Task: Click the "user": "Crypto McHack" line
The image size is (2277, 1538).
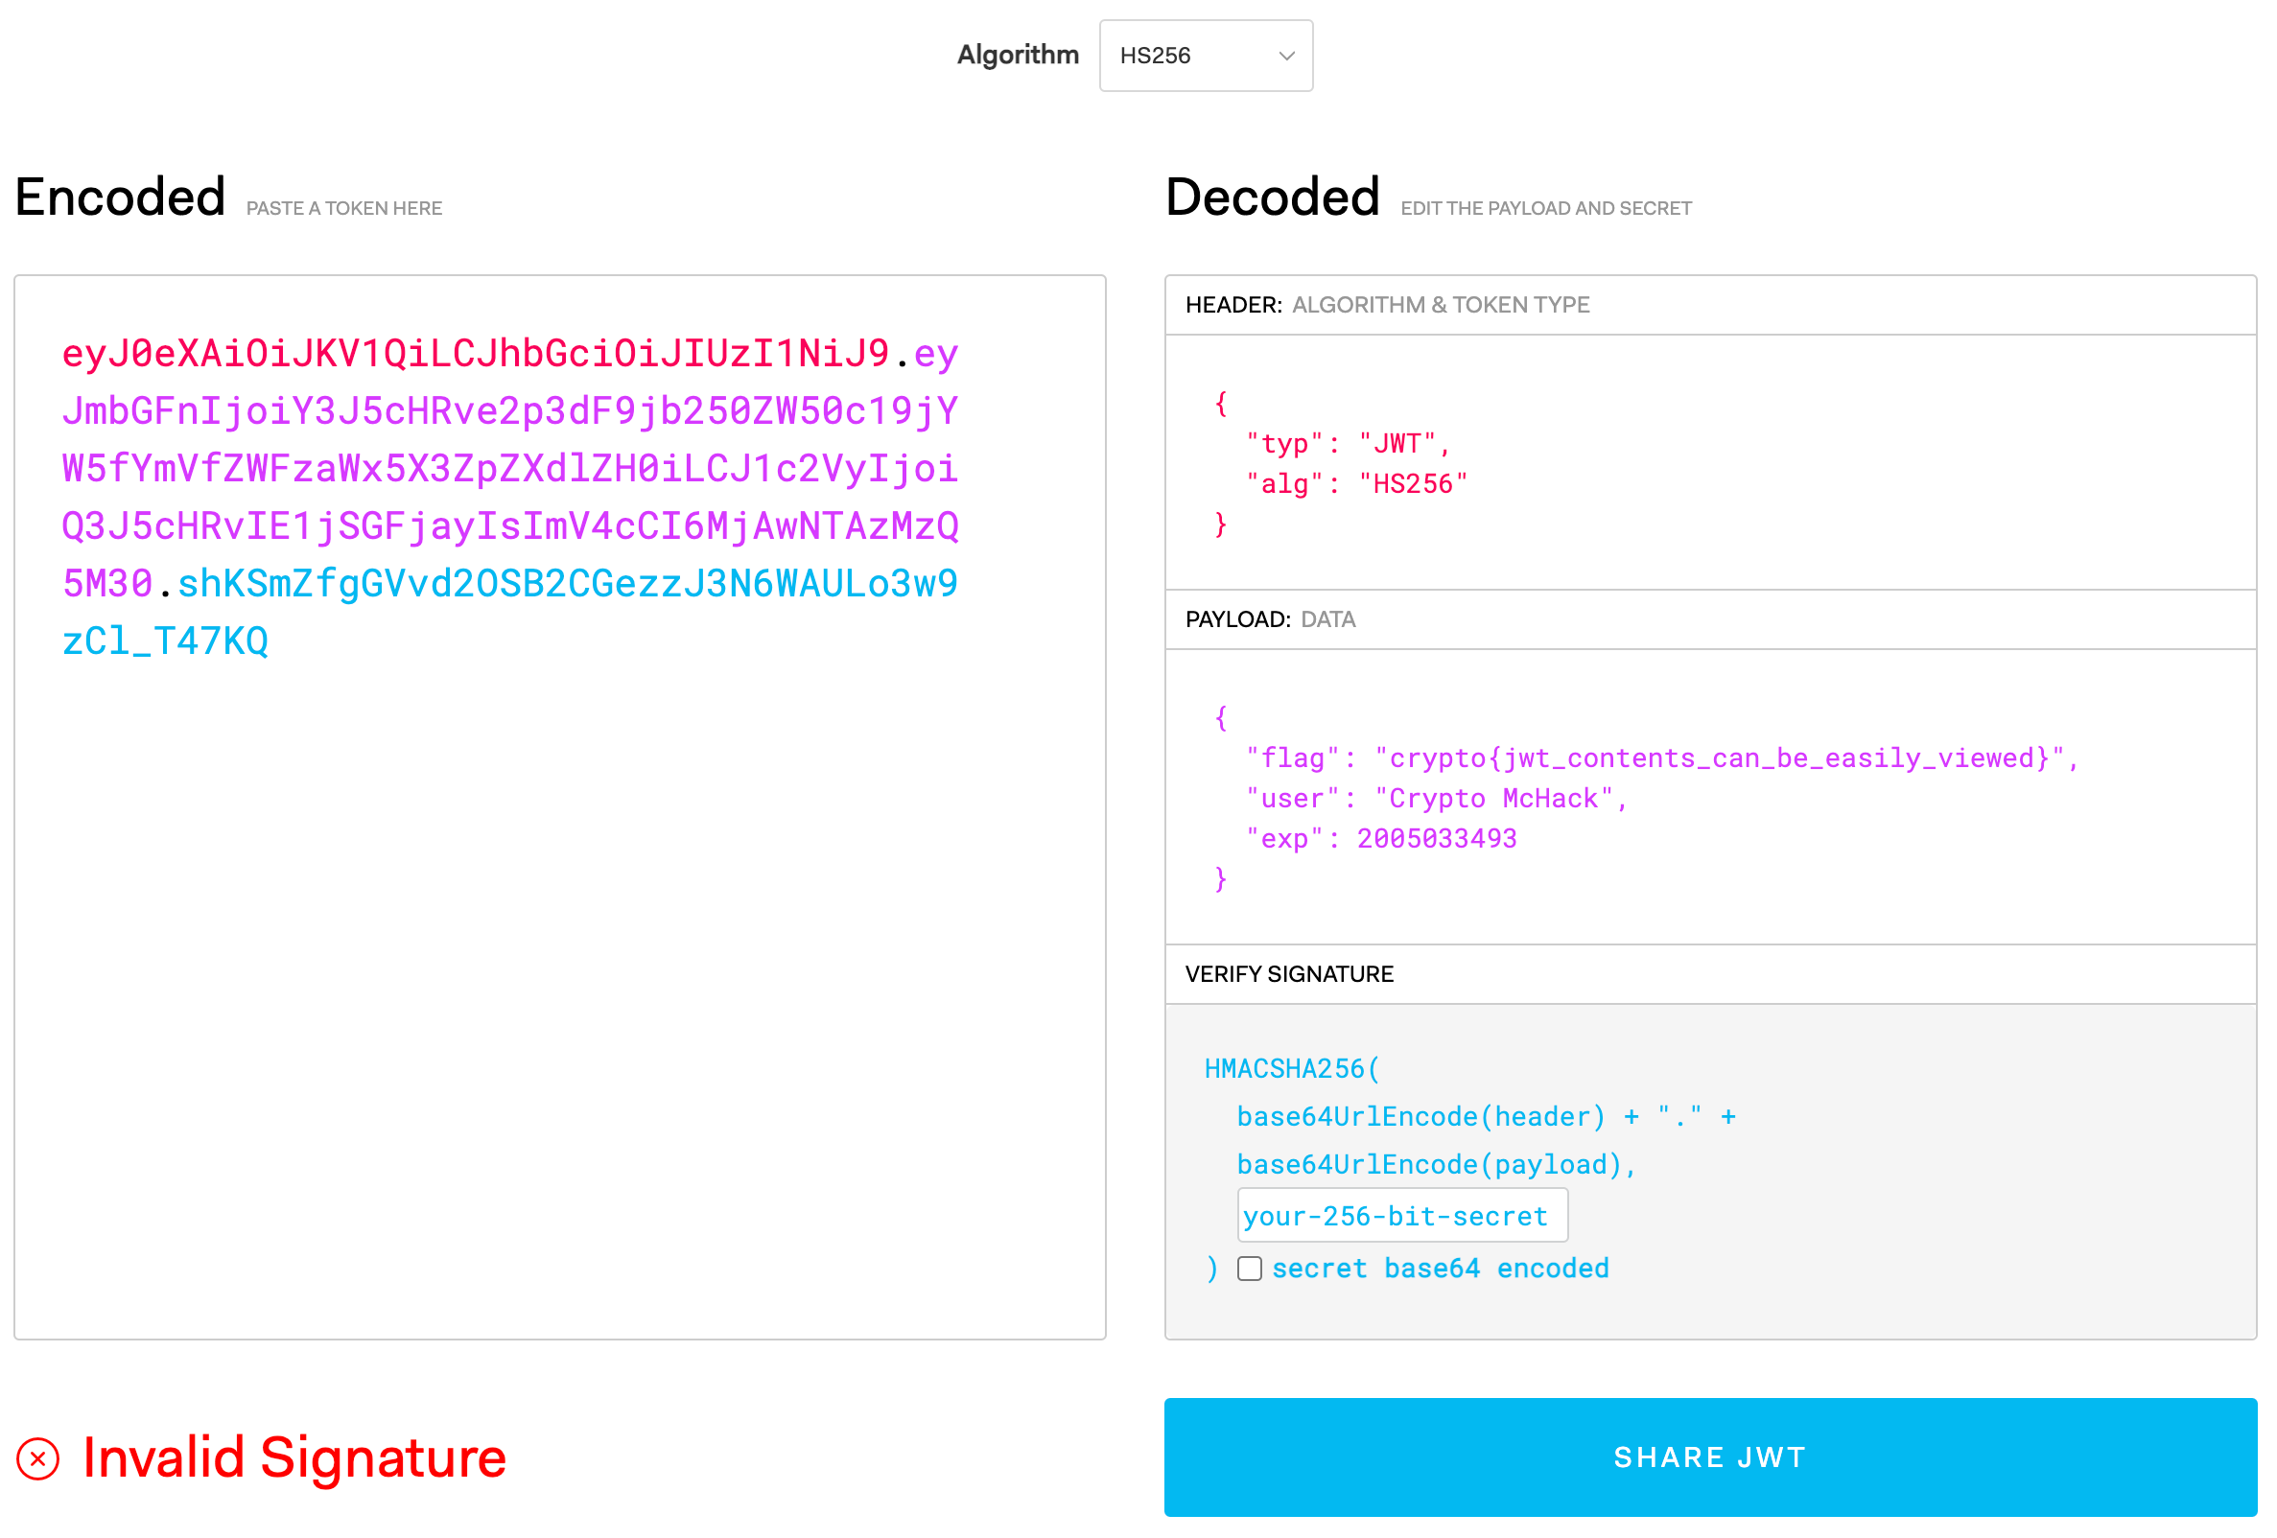Action: tap(1436, 799)
